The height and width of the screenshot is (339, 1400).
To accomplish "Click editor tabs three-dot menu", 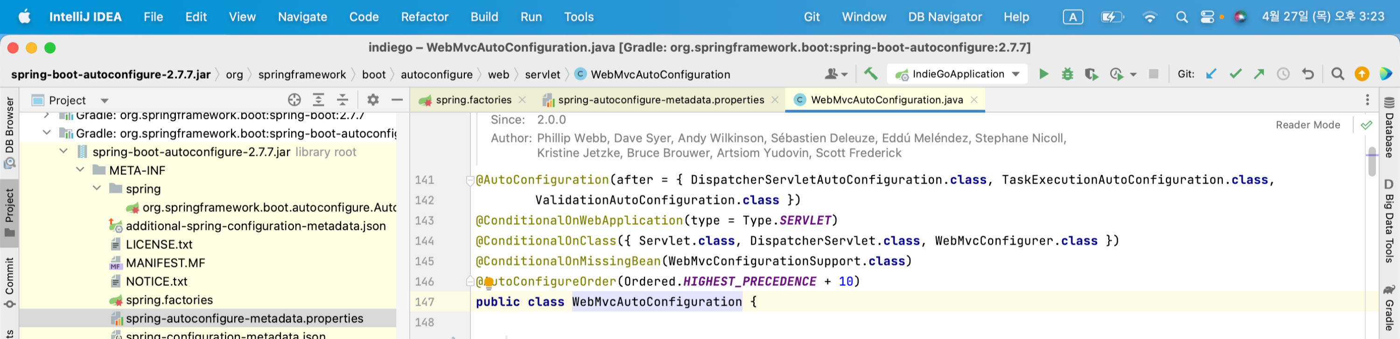I will (1367, 100).
